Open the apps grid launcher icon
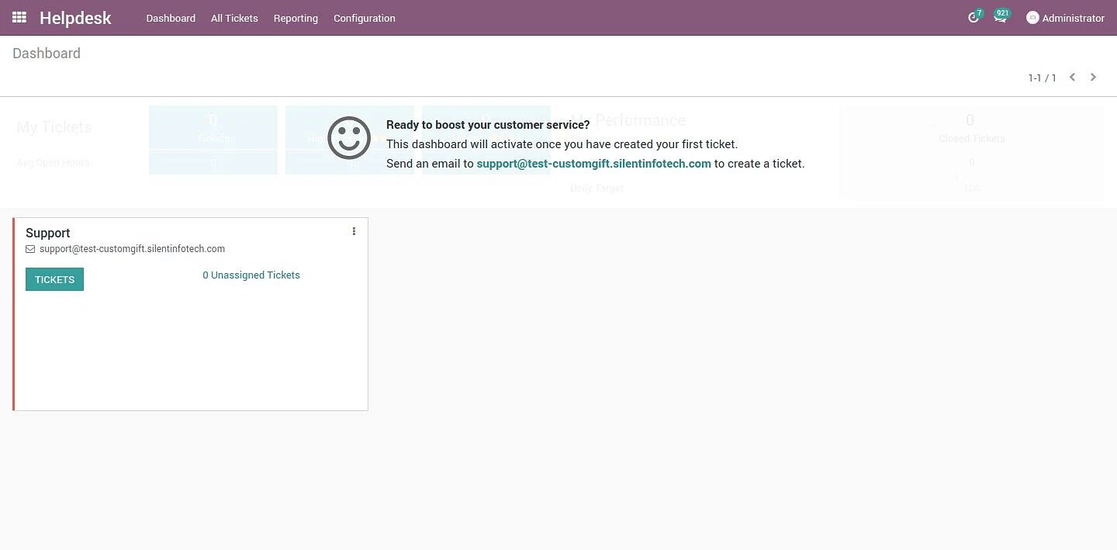The width and height of the screenshot is (1117, 550). (x=19, y=17)
